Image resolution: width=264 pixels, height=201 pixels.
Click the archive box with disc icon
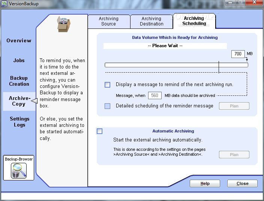(64, 24)
